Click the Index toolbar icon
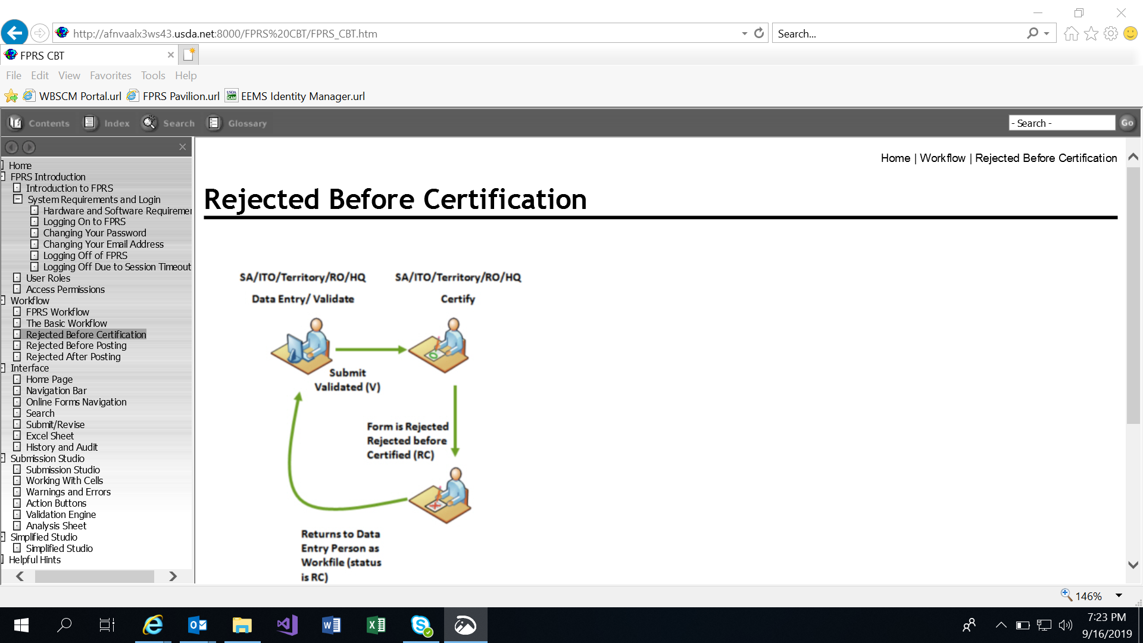The width and height of the screenshot is (1143, 643). [90, 123]
